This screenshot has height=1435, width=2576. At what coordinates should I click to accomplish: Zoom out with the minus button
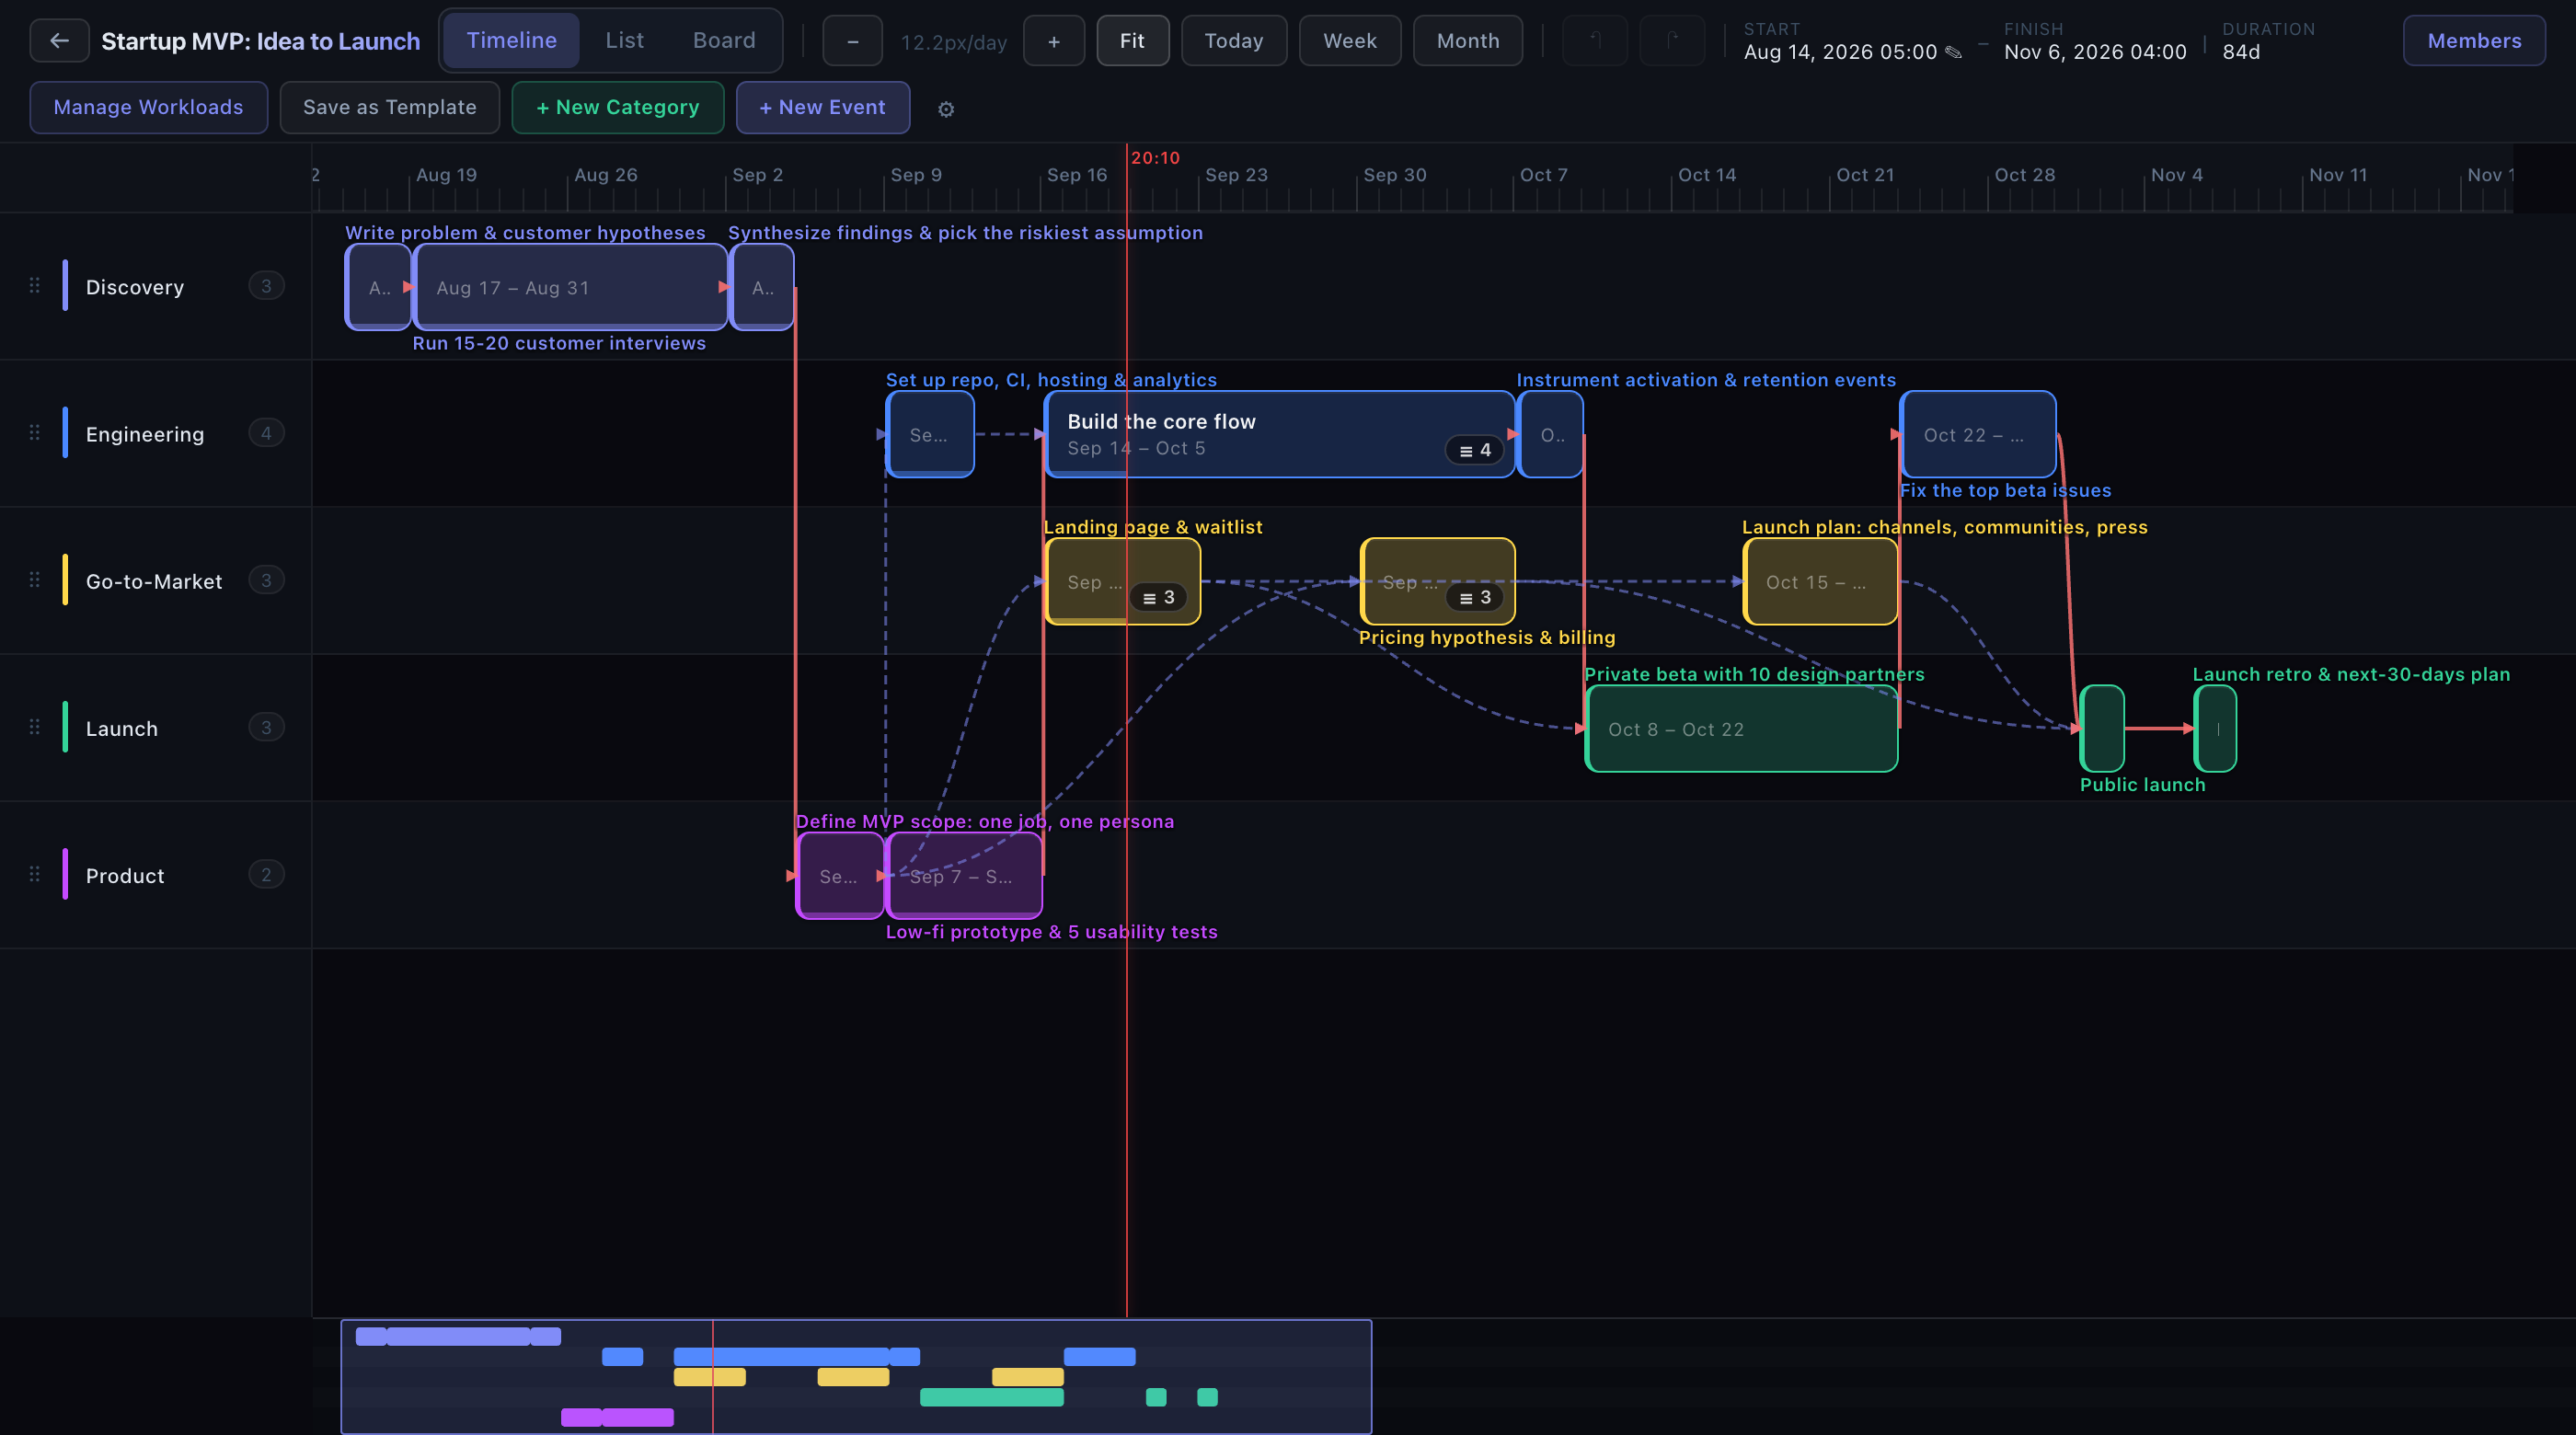click(x=852, y=41)
